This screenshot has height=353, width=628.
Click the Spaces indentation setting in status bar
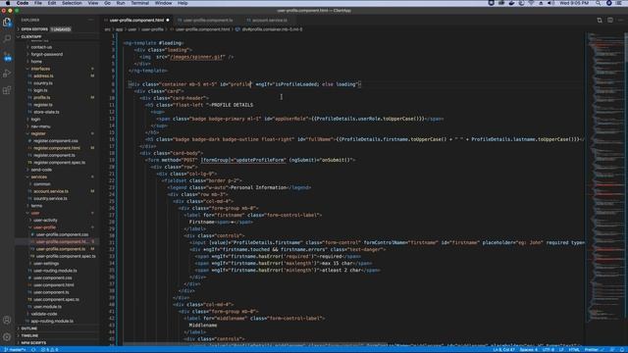(528, 350)
